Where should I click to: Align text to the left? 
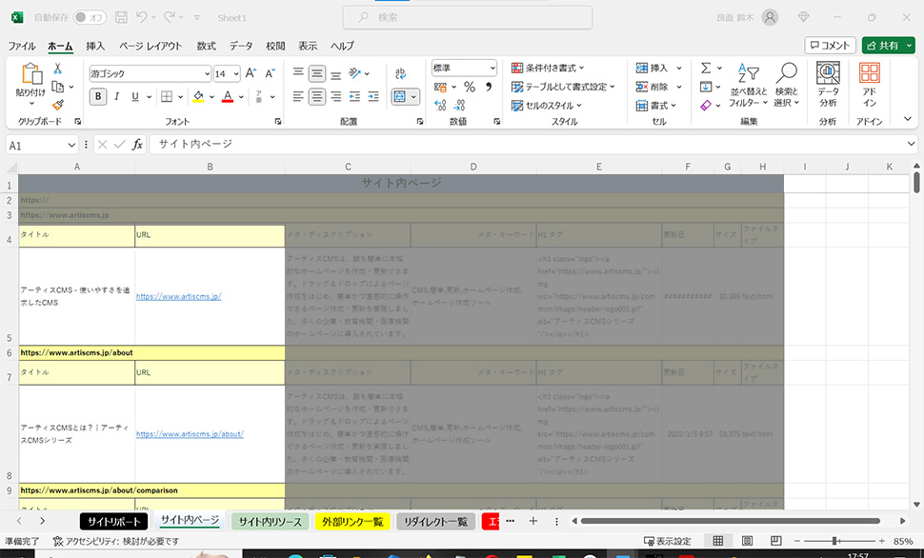(298, 96)
